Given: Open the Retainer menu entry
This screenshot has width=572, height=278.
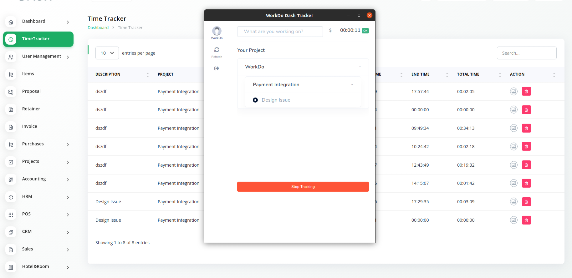Looking at the screenshot, I should (x=31, y=109).
